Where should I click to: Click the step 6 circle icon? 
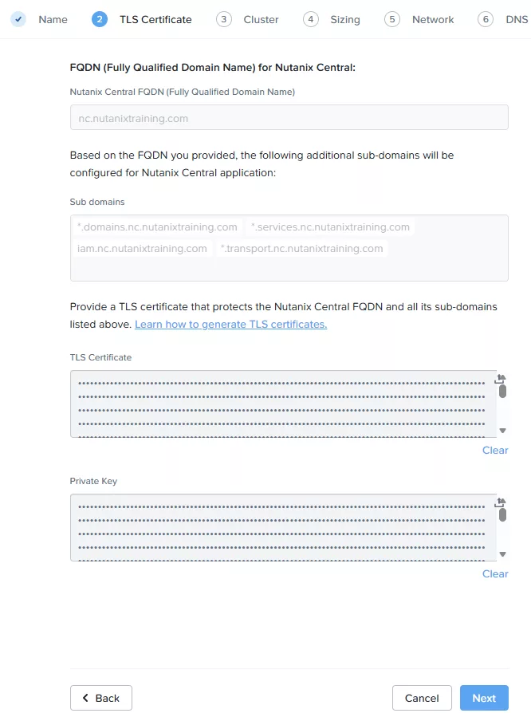pyautogui.click(x=486, y=19)
